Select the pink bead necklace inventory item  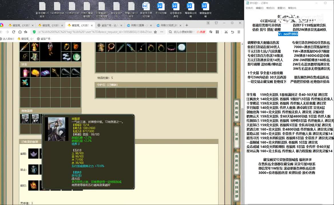point(111,47)
